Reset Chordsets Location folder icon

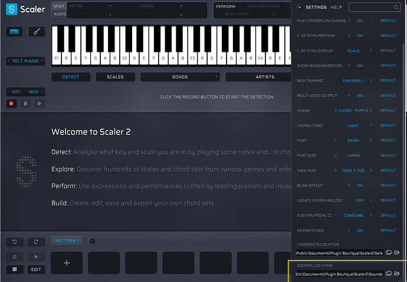coord(389,252)
